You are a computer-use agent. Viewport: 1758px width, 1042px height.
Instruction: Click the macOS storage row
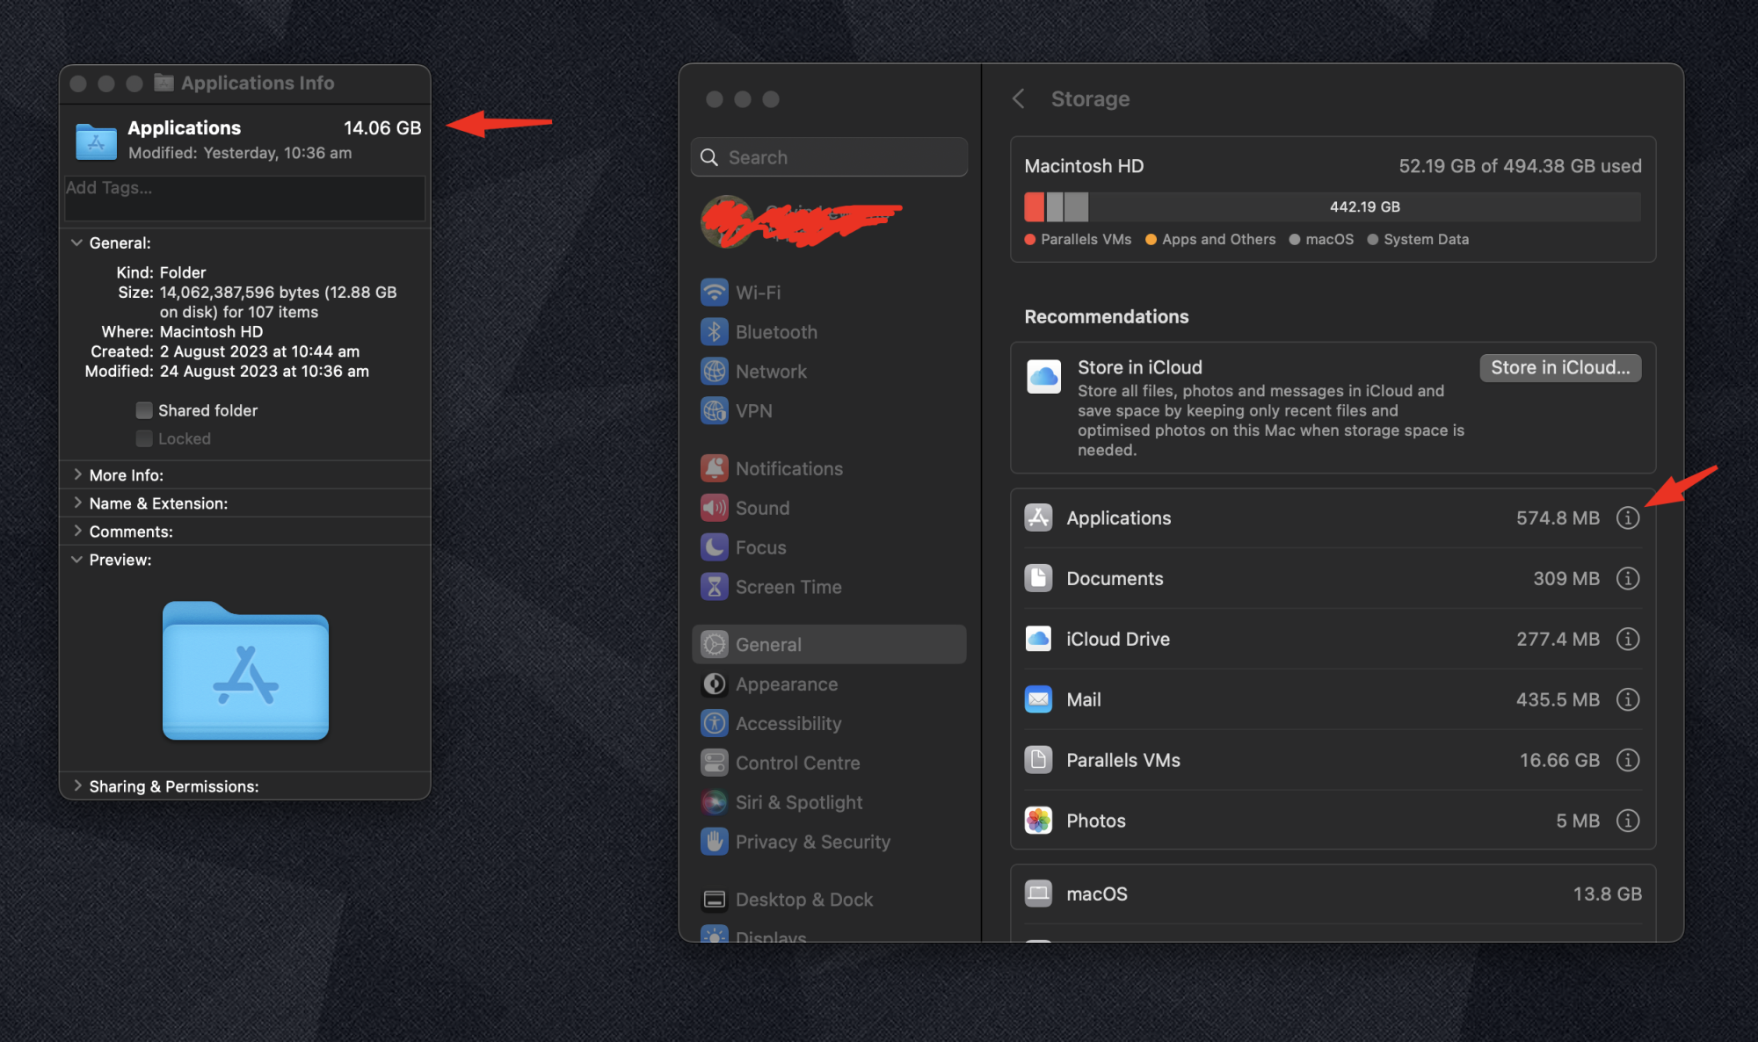click(x=1333, y=894)
